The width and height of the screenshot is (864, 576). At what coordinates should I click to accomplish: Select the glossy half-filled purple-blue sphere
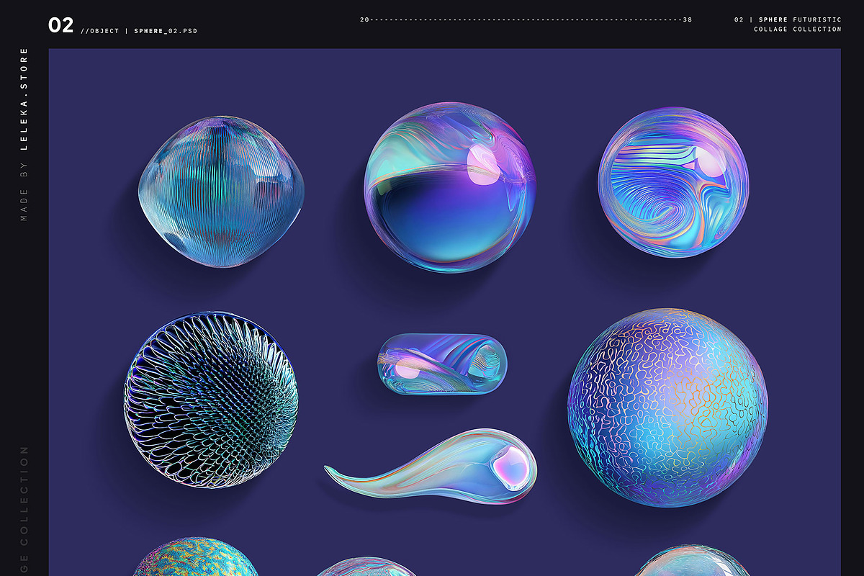click(x=450, y=187)
